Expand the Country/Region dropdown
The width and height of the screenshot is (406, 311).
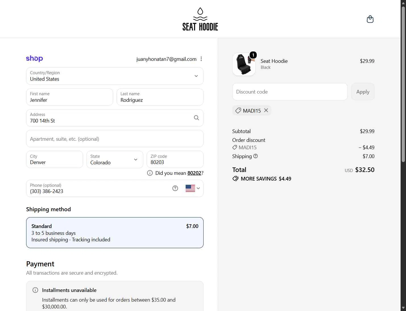[x=115, y=76]
